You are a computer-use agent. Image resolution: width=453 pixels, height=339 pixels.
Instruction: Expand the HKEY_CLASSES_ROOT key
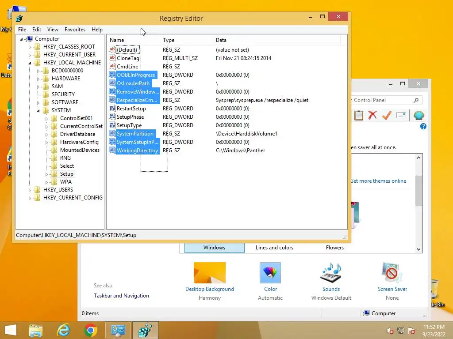click(x=30, y=47)
